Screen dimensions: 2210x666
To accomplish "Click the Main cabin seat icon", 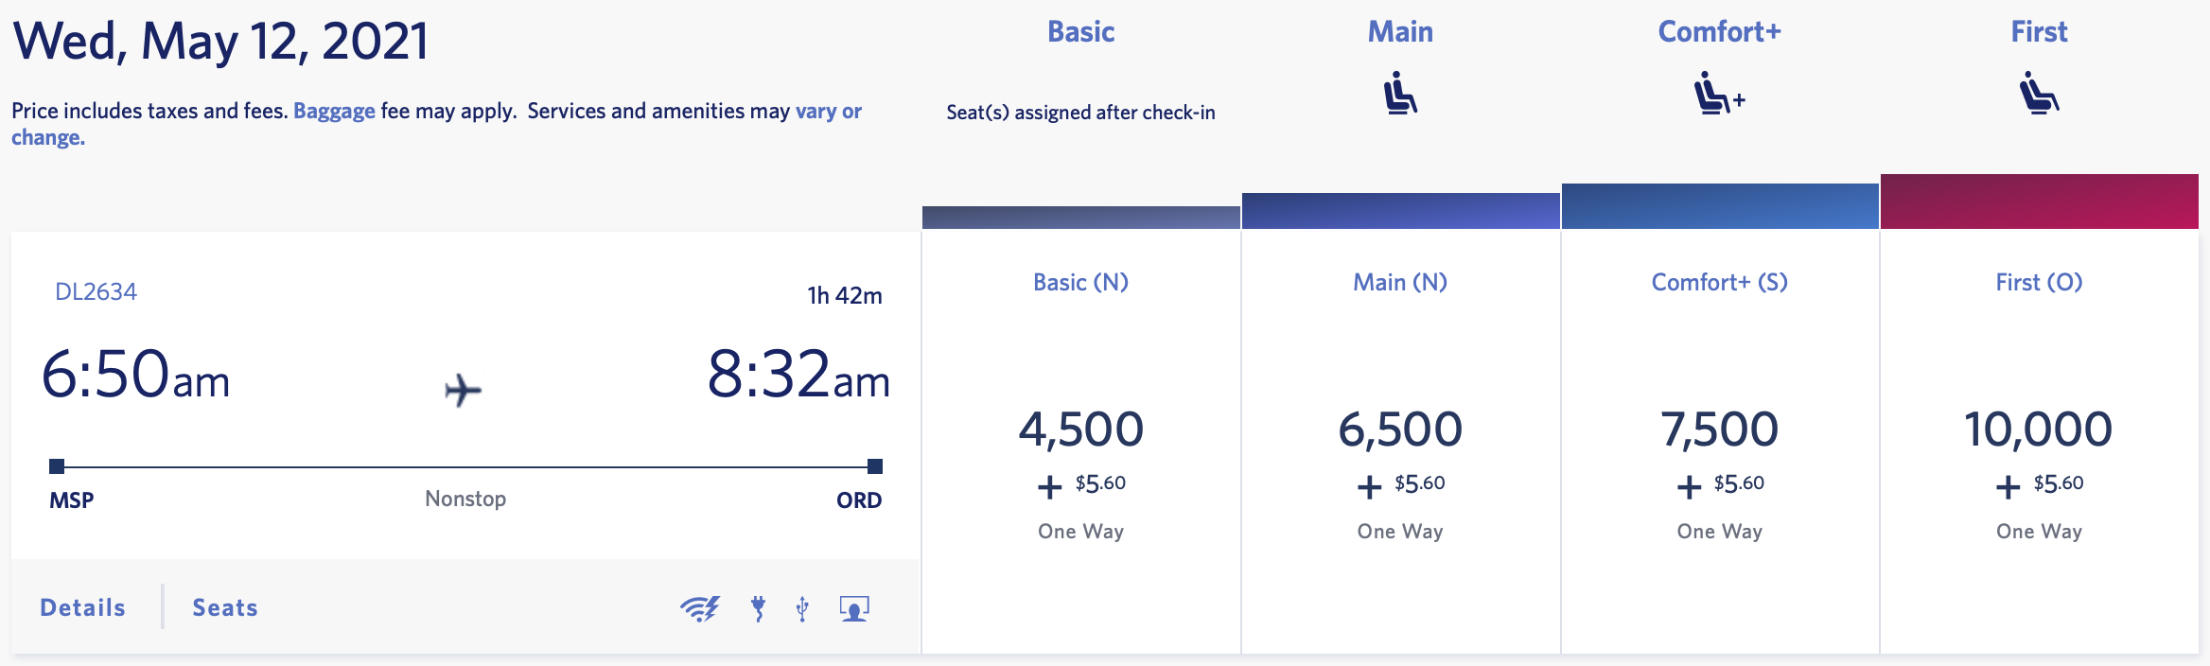I will 1400,93.
